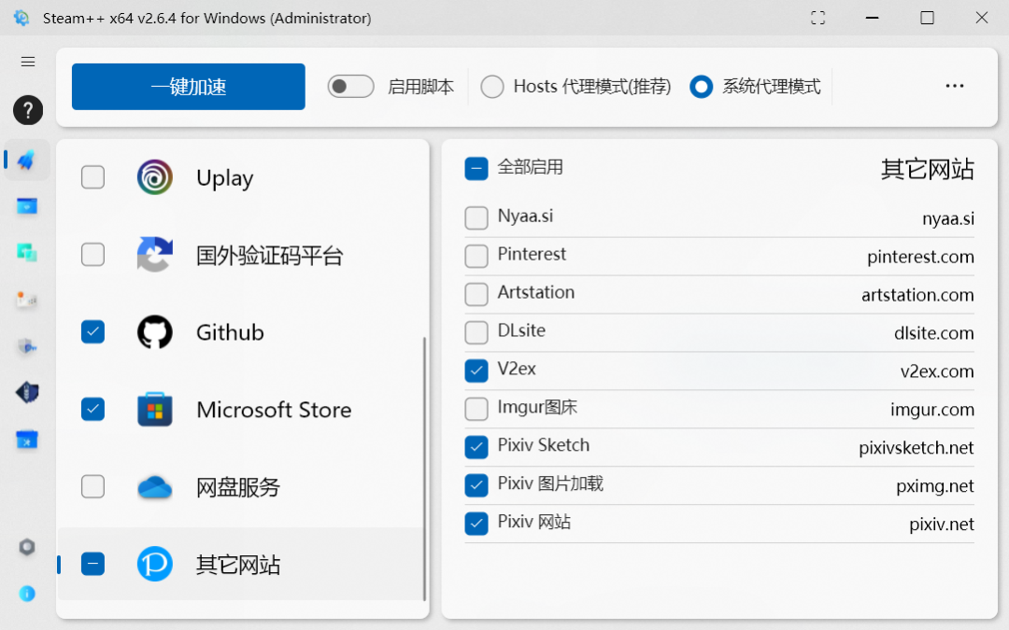1009x630 pixels.
Task: Toggle the 其它网站 group checkbox
Action: click(x=92, y=564)
